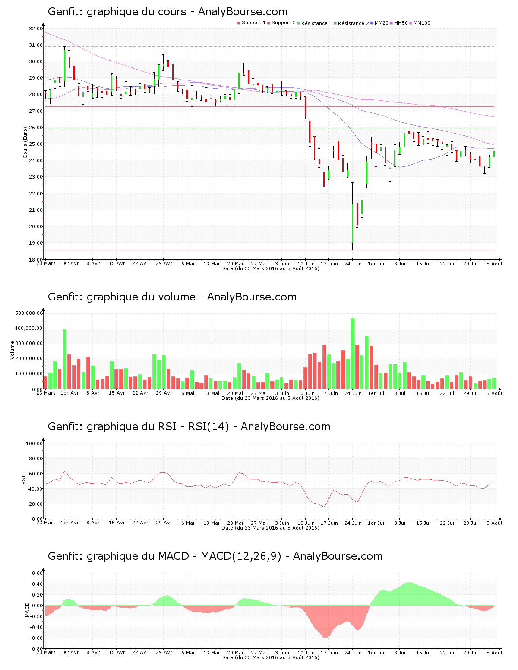
Task: Click the "Cours (Euro)" y-axis label
Action: [x=25, y=142]
